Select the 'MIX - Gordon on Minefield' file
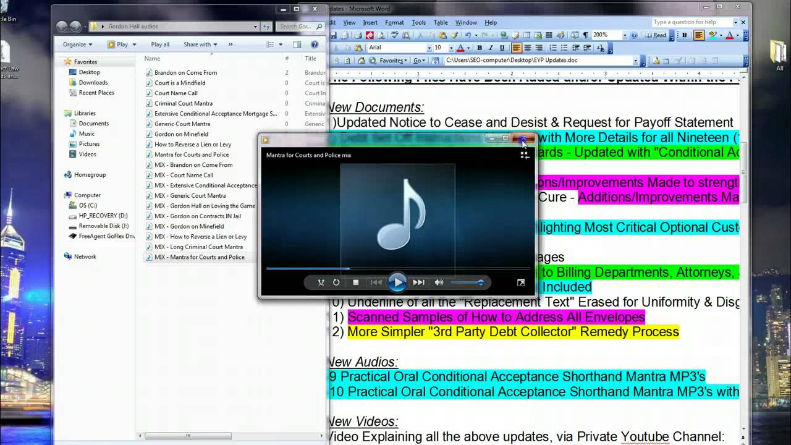 coord(189,226)
